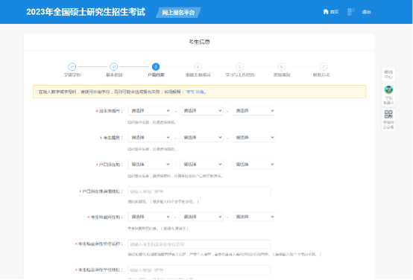The image size is (413, 280).
Task: Open the 字节 explanation link in the notice
Action: coord(190,92)
